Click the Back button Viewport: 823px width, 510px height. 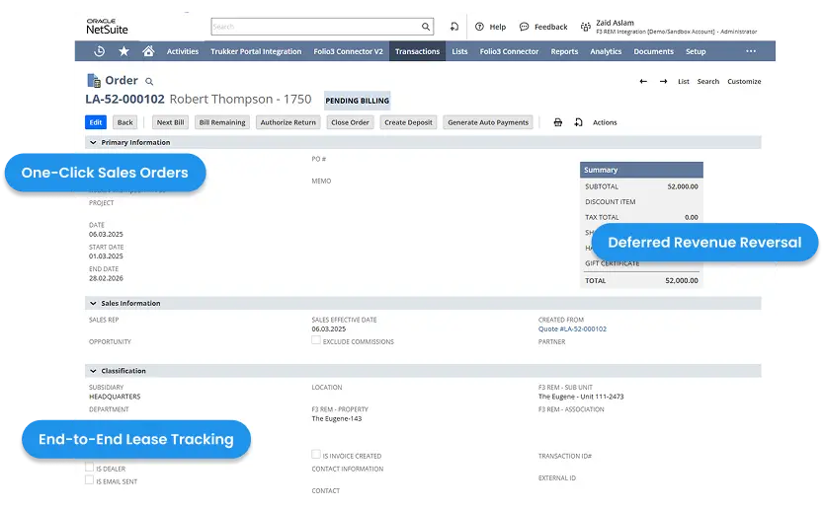124,122
